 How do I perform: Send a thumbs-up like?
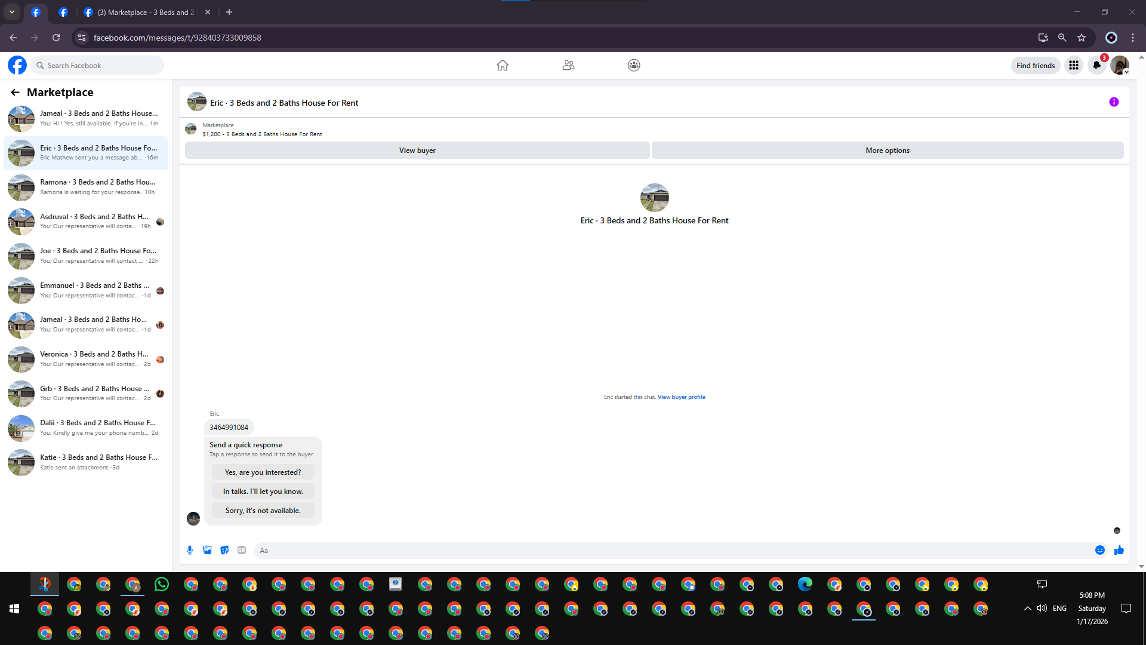[x=1119, y=550]
